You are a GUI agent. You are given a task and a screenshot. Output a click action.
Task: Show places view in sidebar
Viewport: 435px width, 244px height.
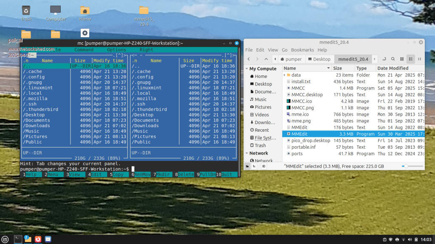coord(247,166)
